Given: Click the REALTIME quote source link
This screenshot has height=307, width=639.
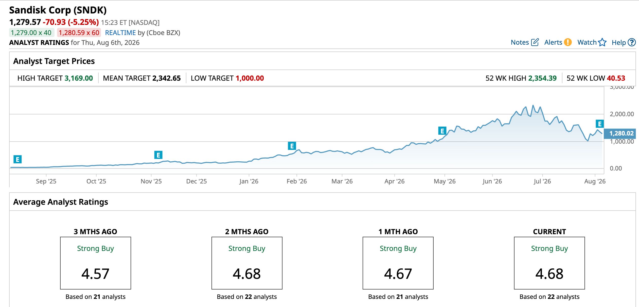Looking at the screenshot, I should pyautogui.click(x=120, y=33).
